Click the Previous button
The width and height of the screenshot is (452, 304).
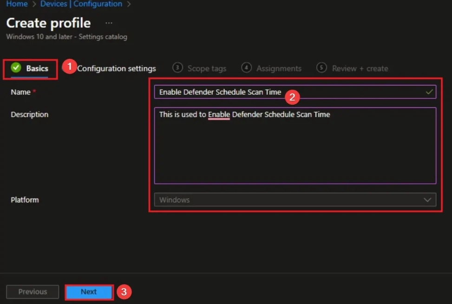[33, 292]
